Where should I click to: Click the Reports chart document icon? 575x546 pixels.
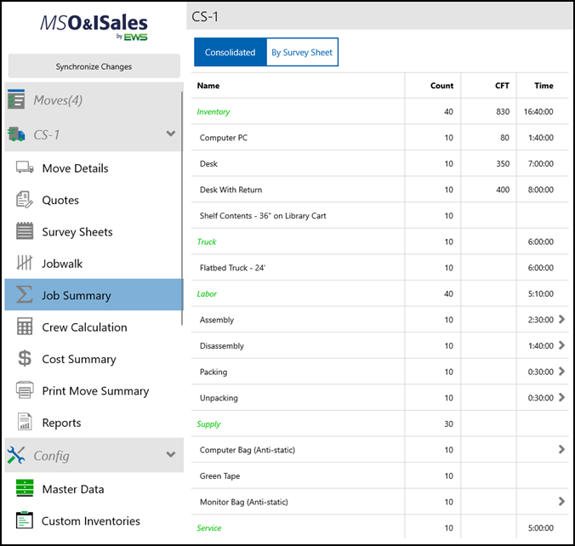coord(25,423)
